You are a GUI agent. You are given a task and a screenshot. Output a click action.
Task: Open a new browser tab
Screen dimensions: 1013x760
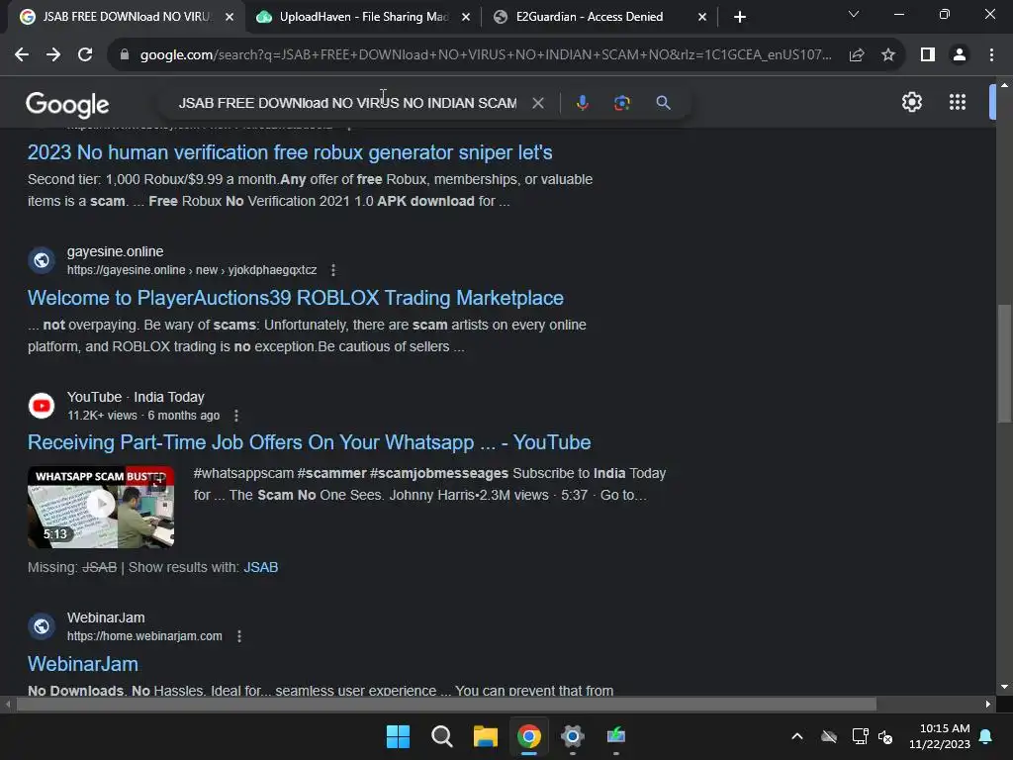740,17
